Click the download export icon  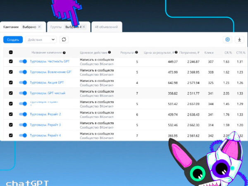click(x=239, y=40)
